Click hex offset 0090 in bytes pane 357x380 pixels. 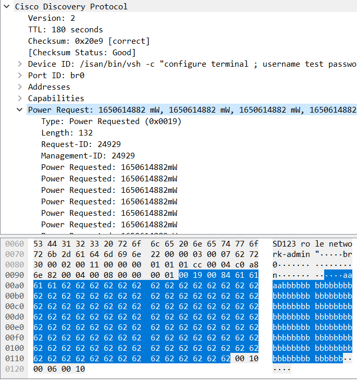click(15, 275)
